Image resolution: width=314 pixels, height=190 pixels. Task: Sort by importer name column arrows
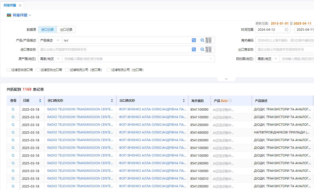pyautogui.click(x=112, y=101)
